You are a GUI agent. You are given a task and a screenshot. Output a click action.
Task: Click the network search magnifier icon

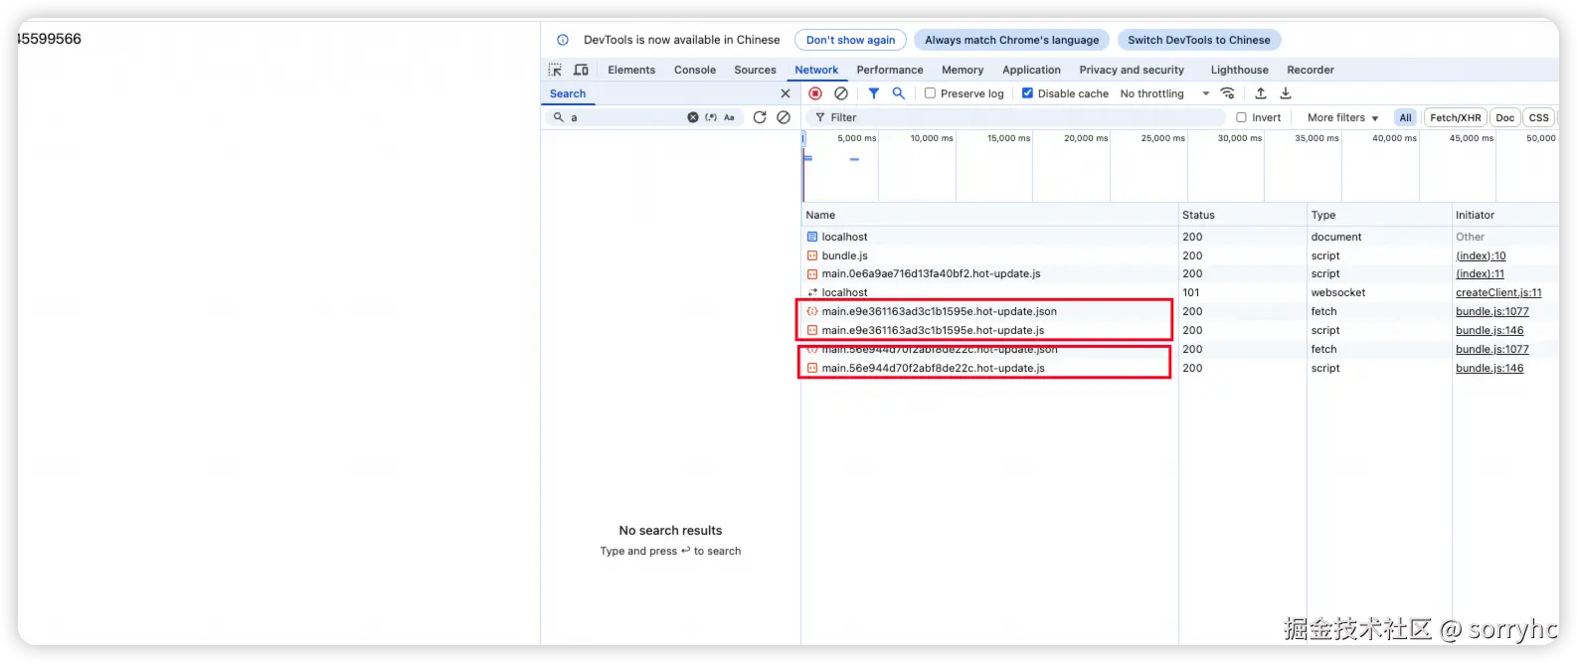click(899, 93)
